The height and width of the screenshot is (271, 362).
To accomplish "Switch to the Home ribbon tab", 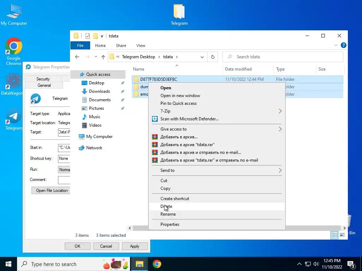I will point(100,46).
